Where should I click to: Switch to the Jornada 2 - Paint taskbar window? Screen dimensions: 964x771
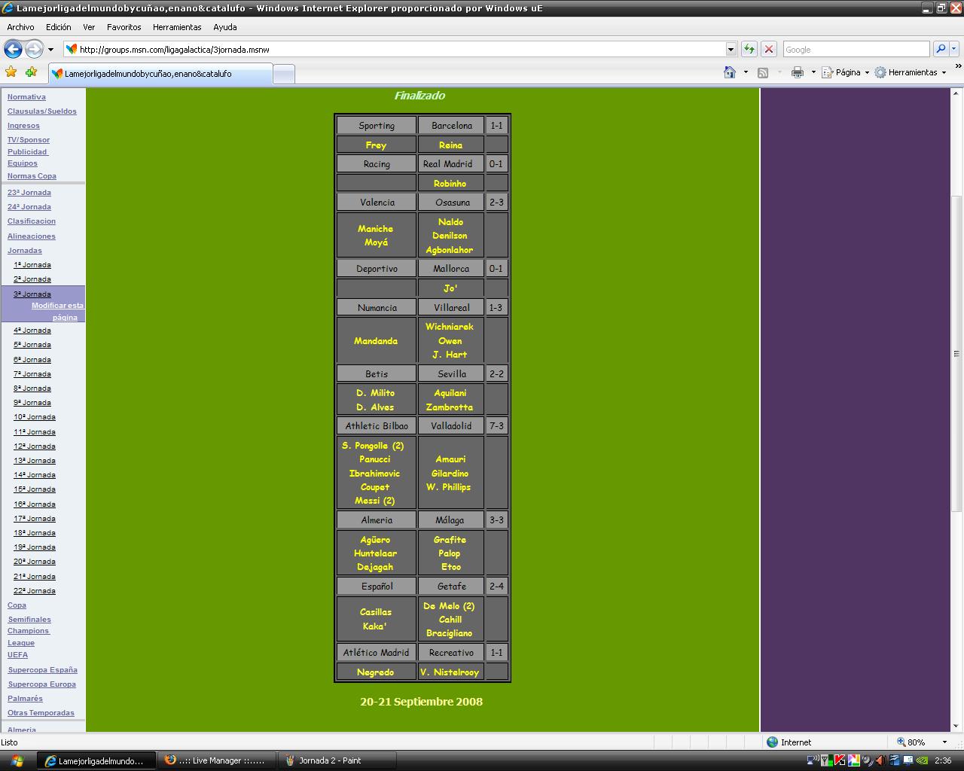point(337,760)
